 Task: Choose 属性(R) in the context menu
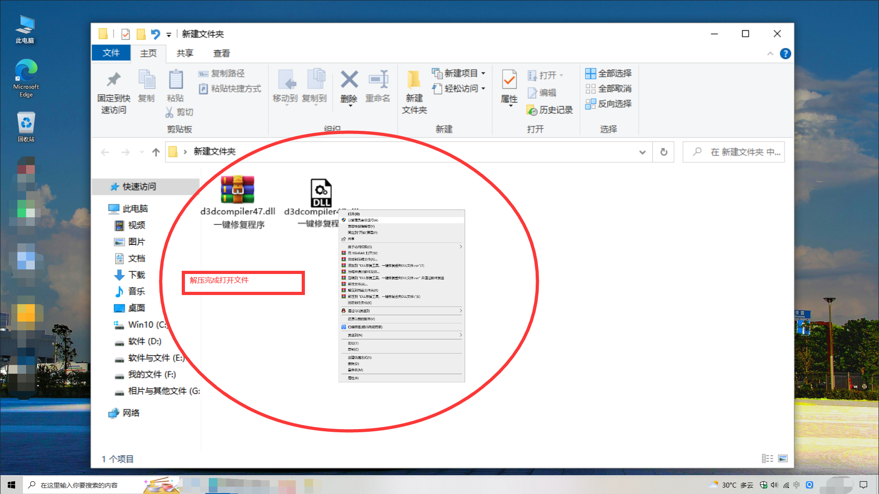click(x=402, y=378)
